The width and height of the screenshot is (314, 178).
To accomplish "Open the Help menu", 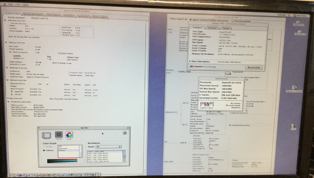I will coord(25,5).
